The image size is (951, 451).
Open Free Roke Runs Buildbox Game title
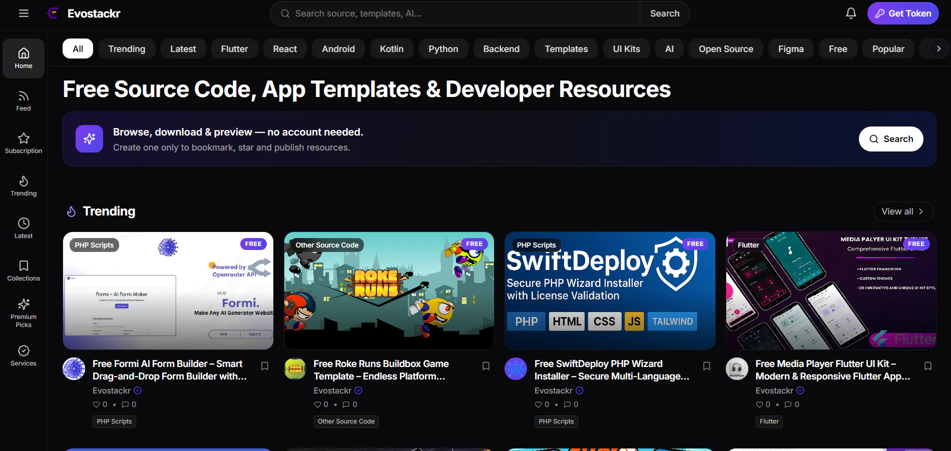click(381, 370)
